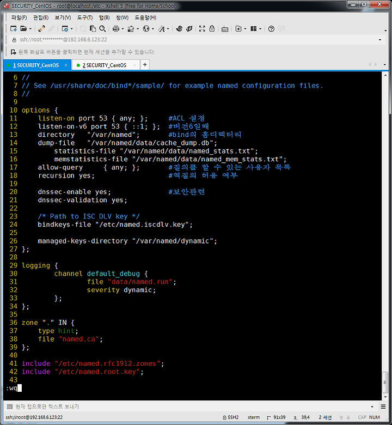Open the tab list dropdown arrow
This screenshot has height=425, width=392.
(385, 65)
